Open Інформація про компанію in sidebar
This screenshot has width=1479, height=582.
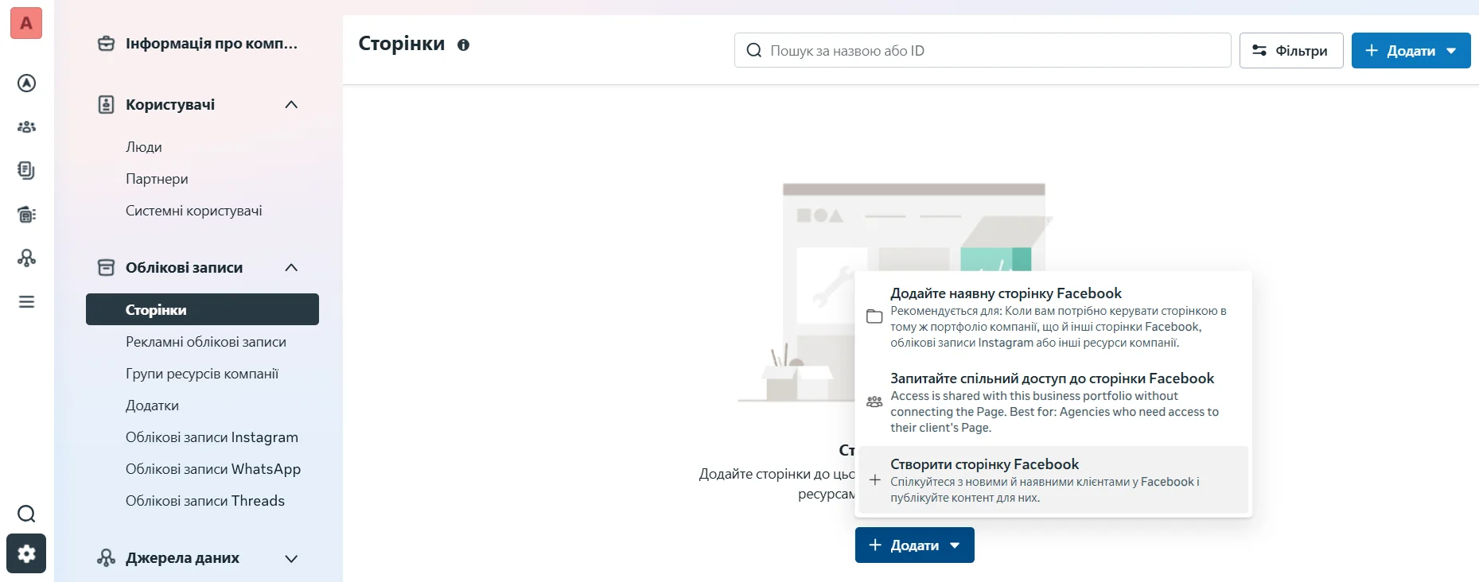(202, 43)
